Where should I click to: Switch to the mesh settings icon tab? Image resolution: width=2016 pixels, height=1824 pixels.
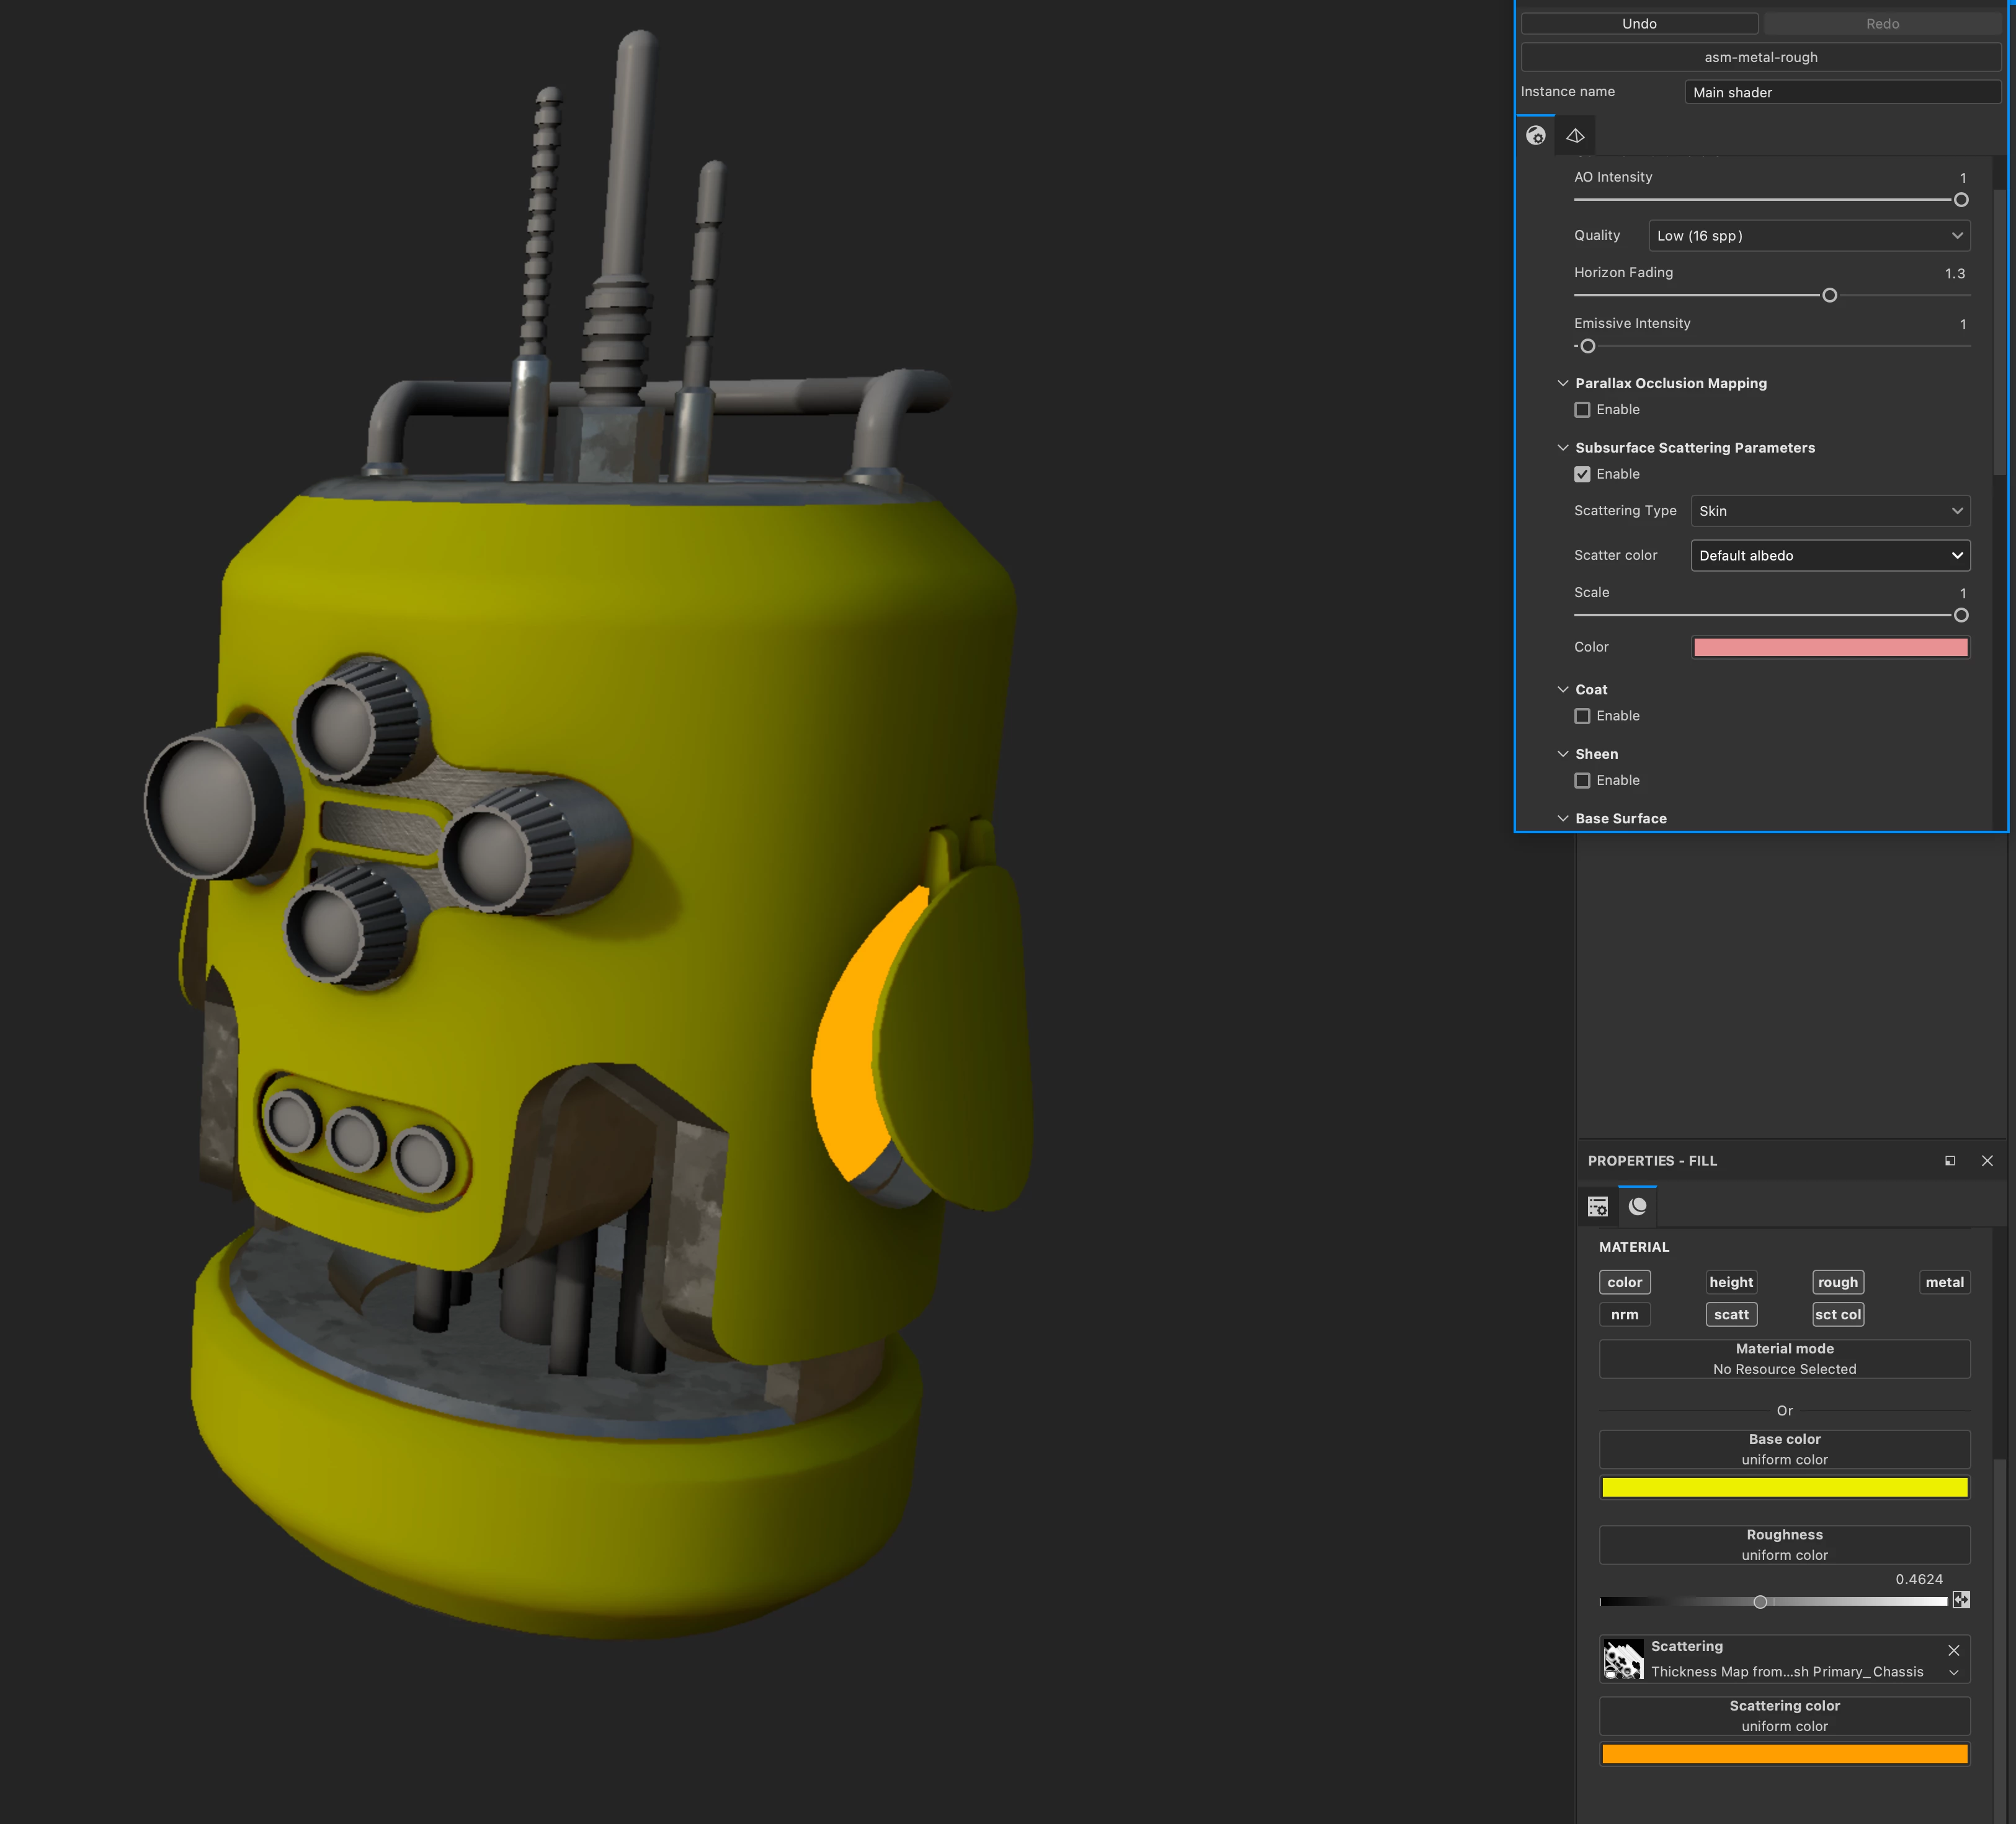click(1575, 136)
